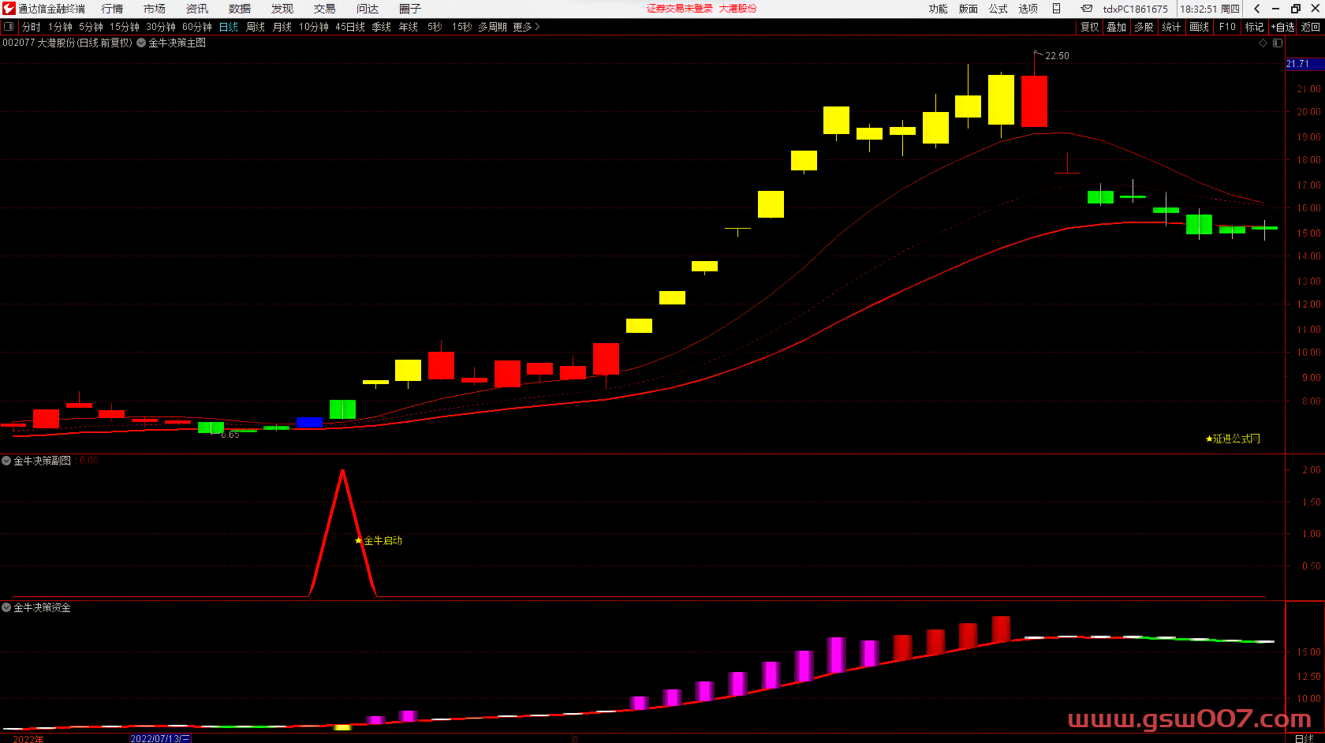Click the 日线 label at bottom right
This screenshot has height=743, width=1325.
tap(1304, 738)
